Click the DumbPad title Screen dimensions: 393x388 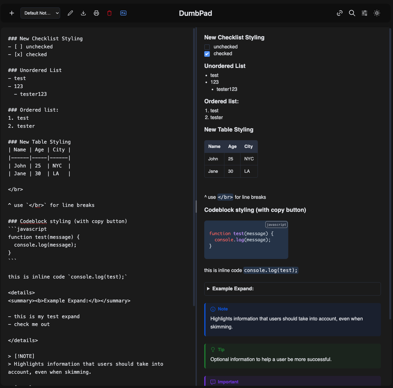click(x=196, y=13)
